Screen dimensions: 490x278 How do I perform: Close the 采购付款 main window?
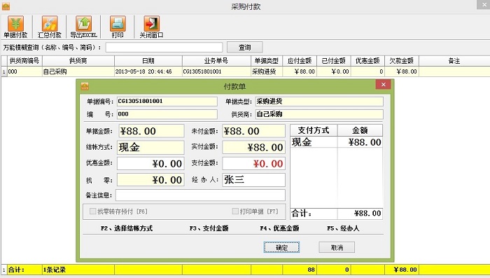click(484, 5)
